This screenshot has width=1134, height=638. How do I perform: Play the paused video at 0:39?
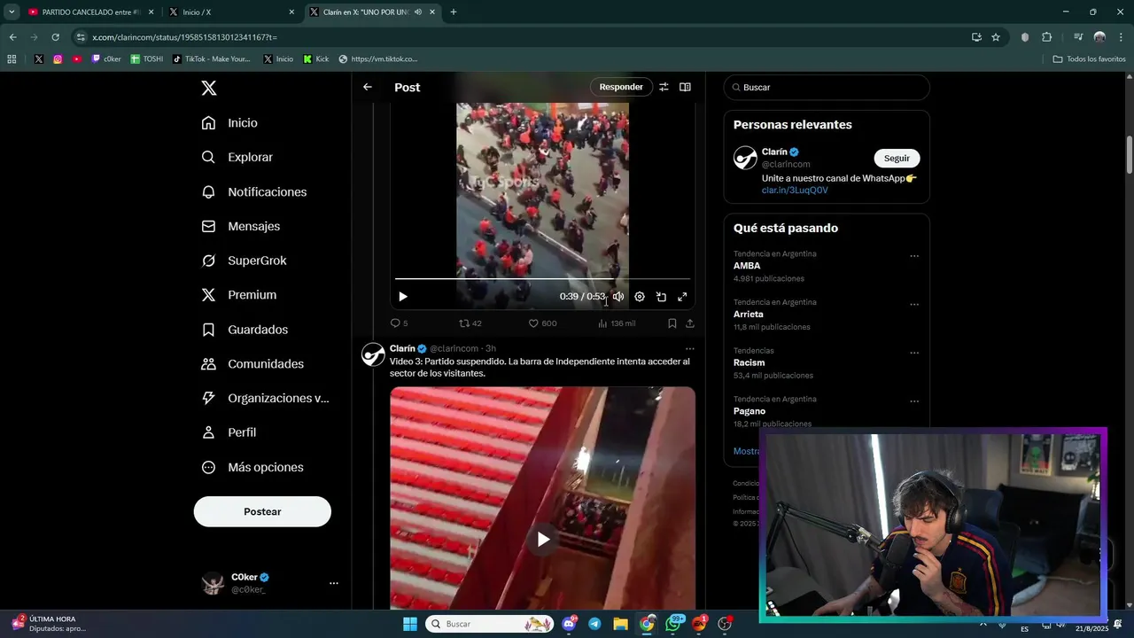click(x=402, y=297)
